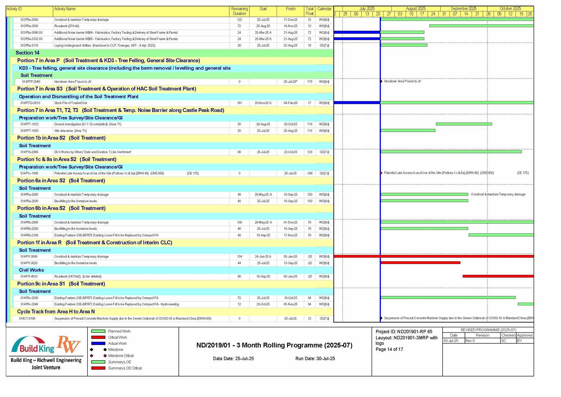The width and height of the screenshot is (561, 397).
Task: Click the Stock Pile of Treated Soil activity
Action: (x=71, y=103)
